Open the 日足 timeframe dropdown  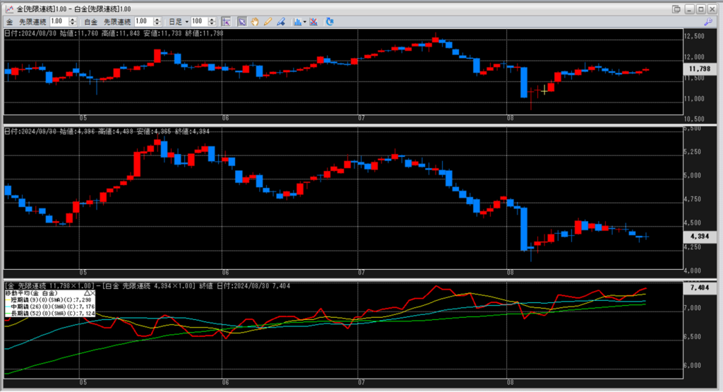click(x=179, y=22)
